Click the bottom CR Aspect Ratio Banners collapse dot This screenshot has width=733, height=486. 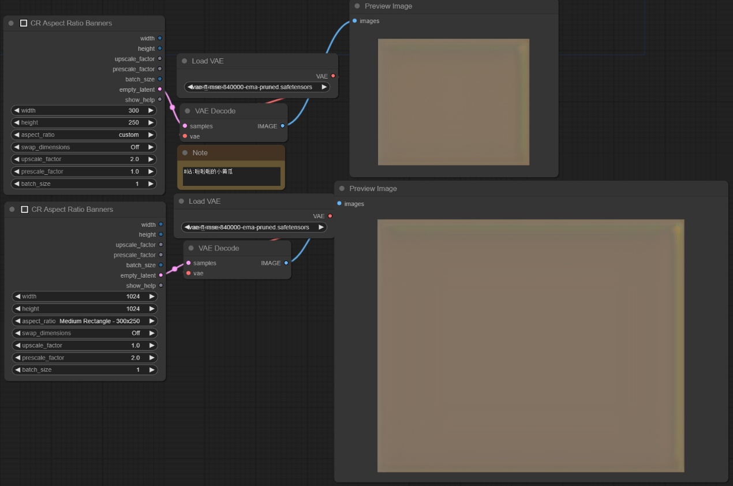click(x=12, y=210)
